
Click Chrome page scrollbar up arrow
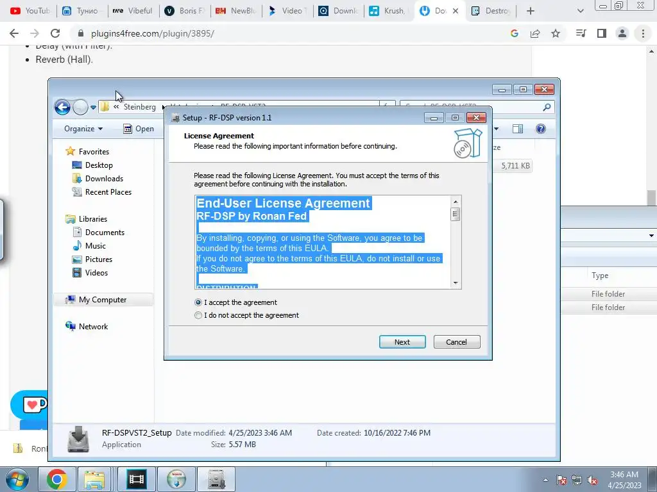[x=652, y=51]
